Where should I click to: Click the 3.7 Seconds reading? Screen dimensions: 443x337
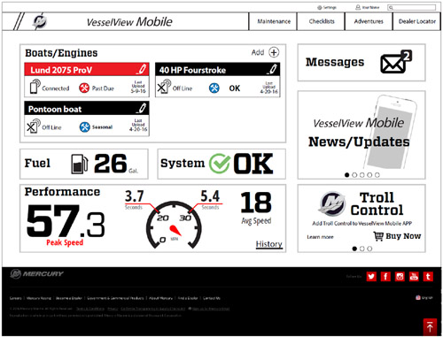pyautogui.click(x=134, y=196)
